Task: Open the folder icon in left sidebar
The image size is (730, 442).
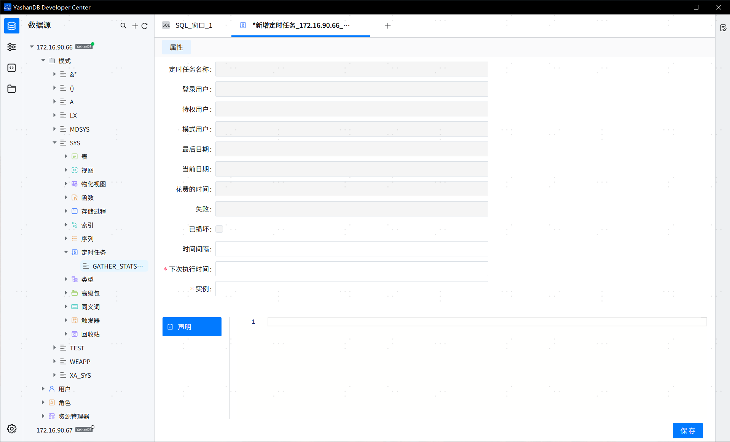Action: click(x=11, y=89)
